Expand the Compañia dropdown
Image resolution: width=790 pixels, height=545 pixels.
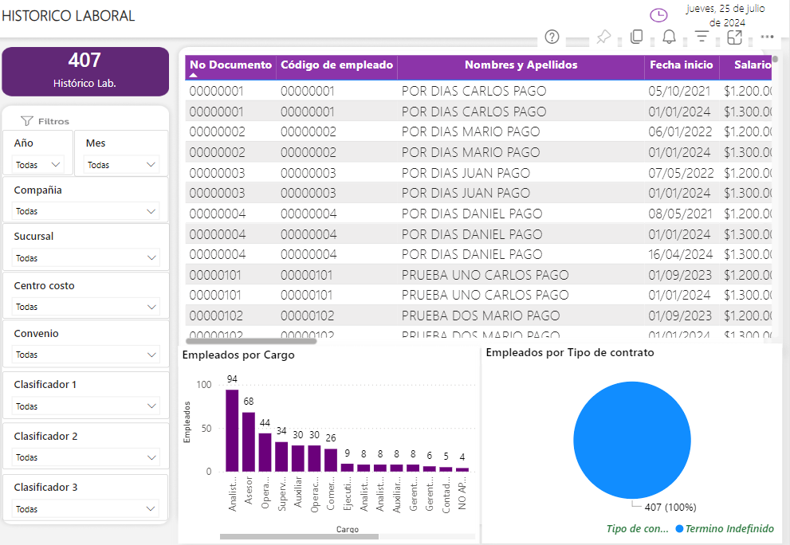[85, 211]
